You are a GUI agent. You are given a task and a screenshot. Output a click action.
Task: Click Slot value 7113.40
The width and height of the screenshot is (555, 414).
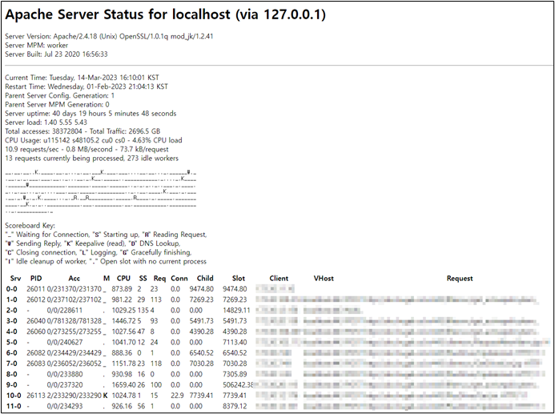(x=235, y=342)
